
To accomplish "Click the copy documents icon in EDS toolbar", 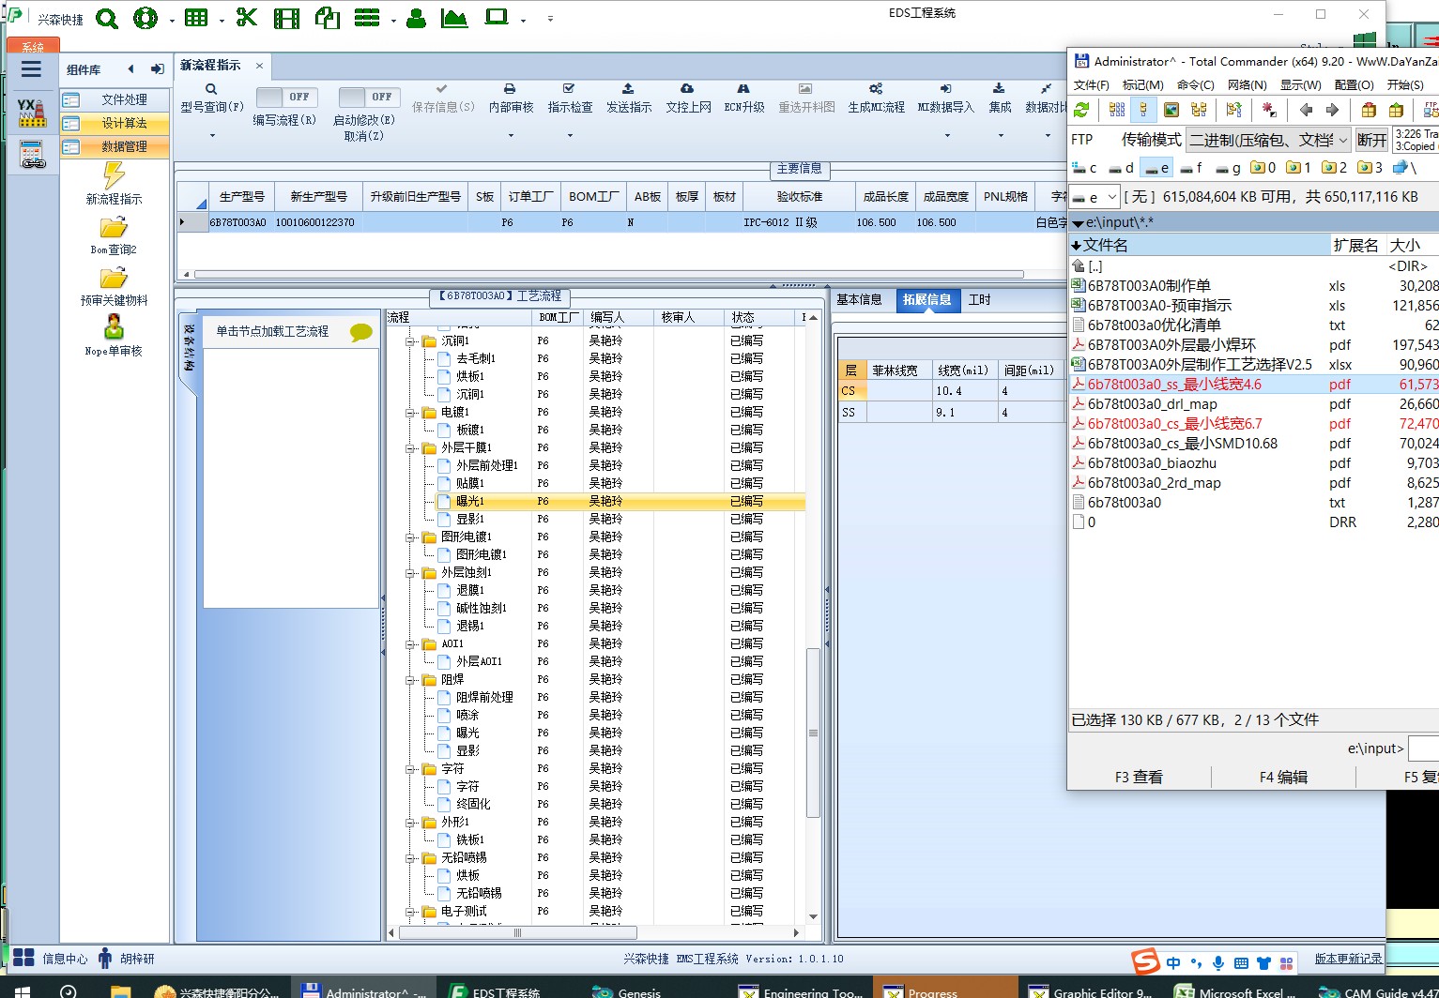I will pyautogui.click(x=327, y=18).
